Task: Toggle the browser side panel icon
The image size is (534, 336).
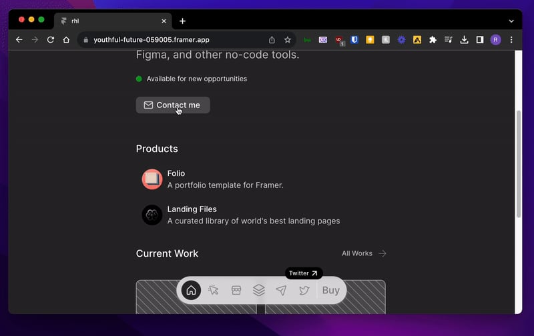Action: 480,40
